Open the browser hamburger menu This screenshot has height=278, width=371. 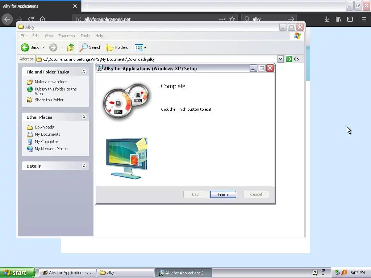(x=364, y=19)
